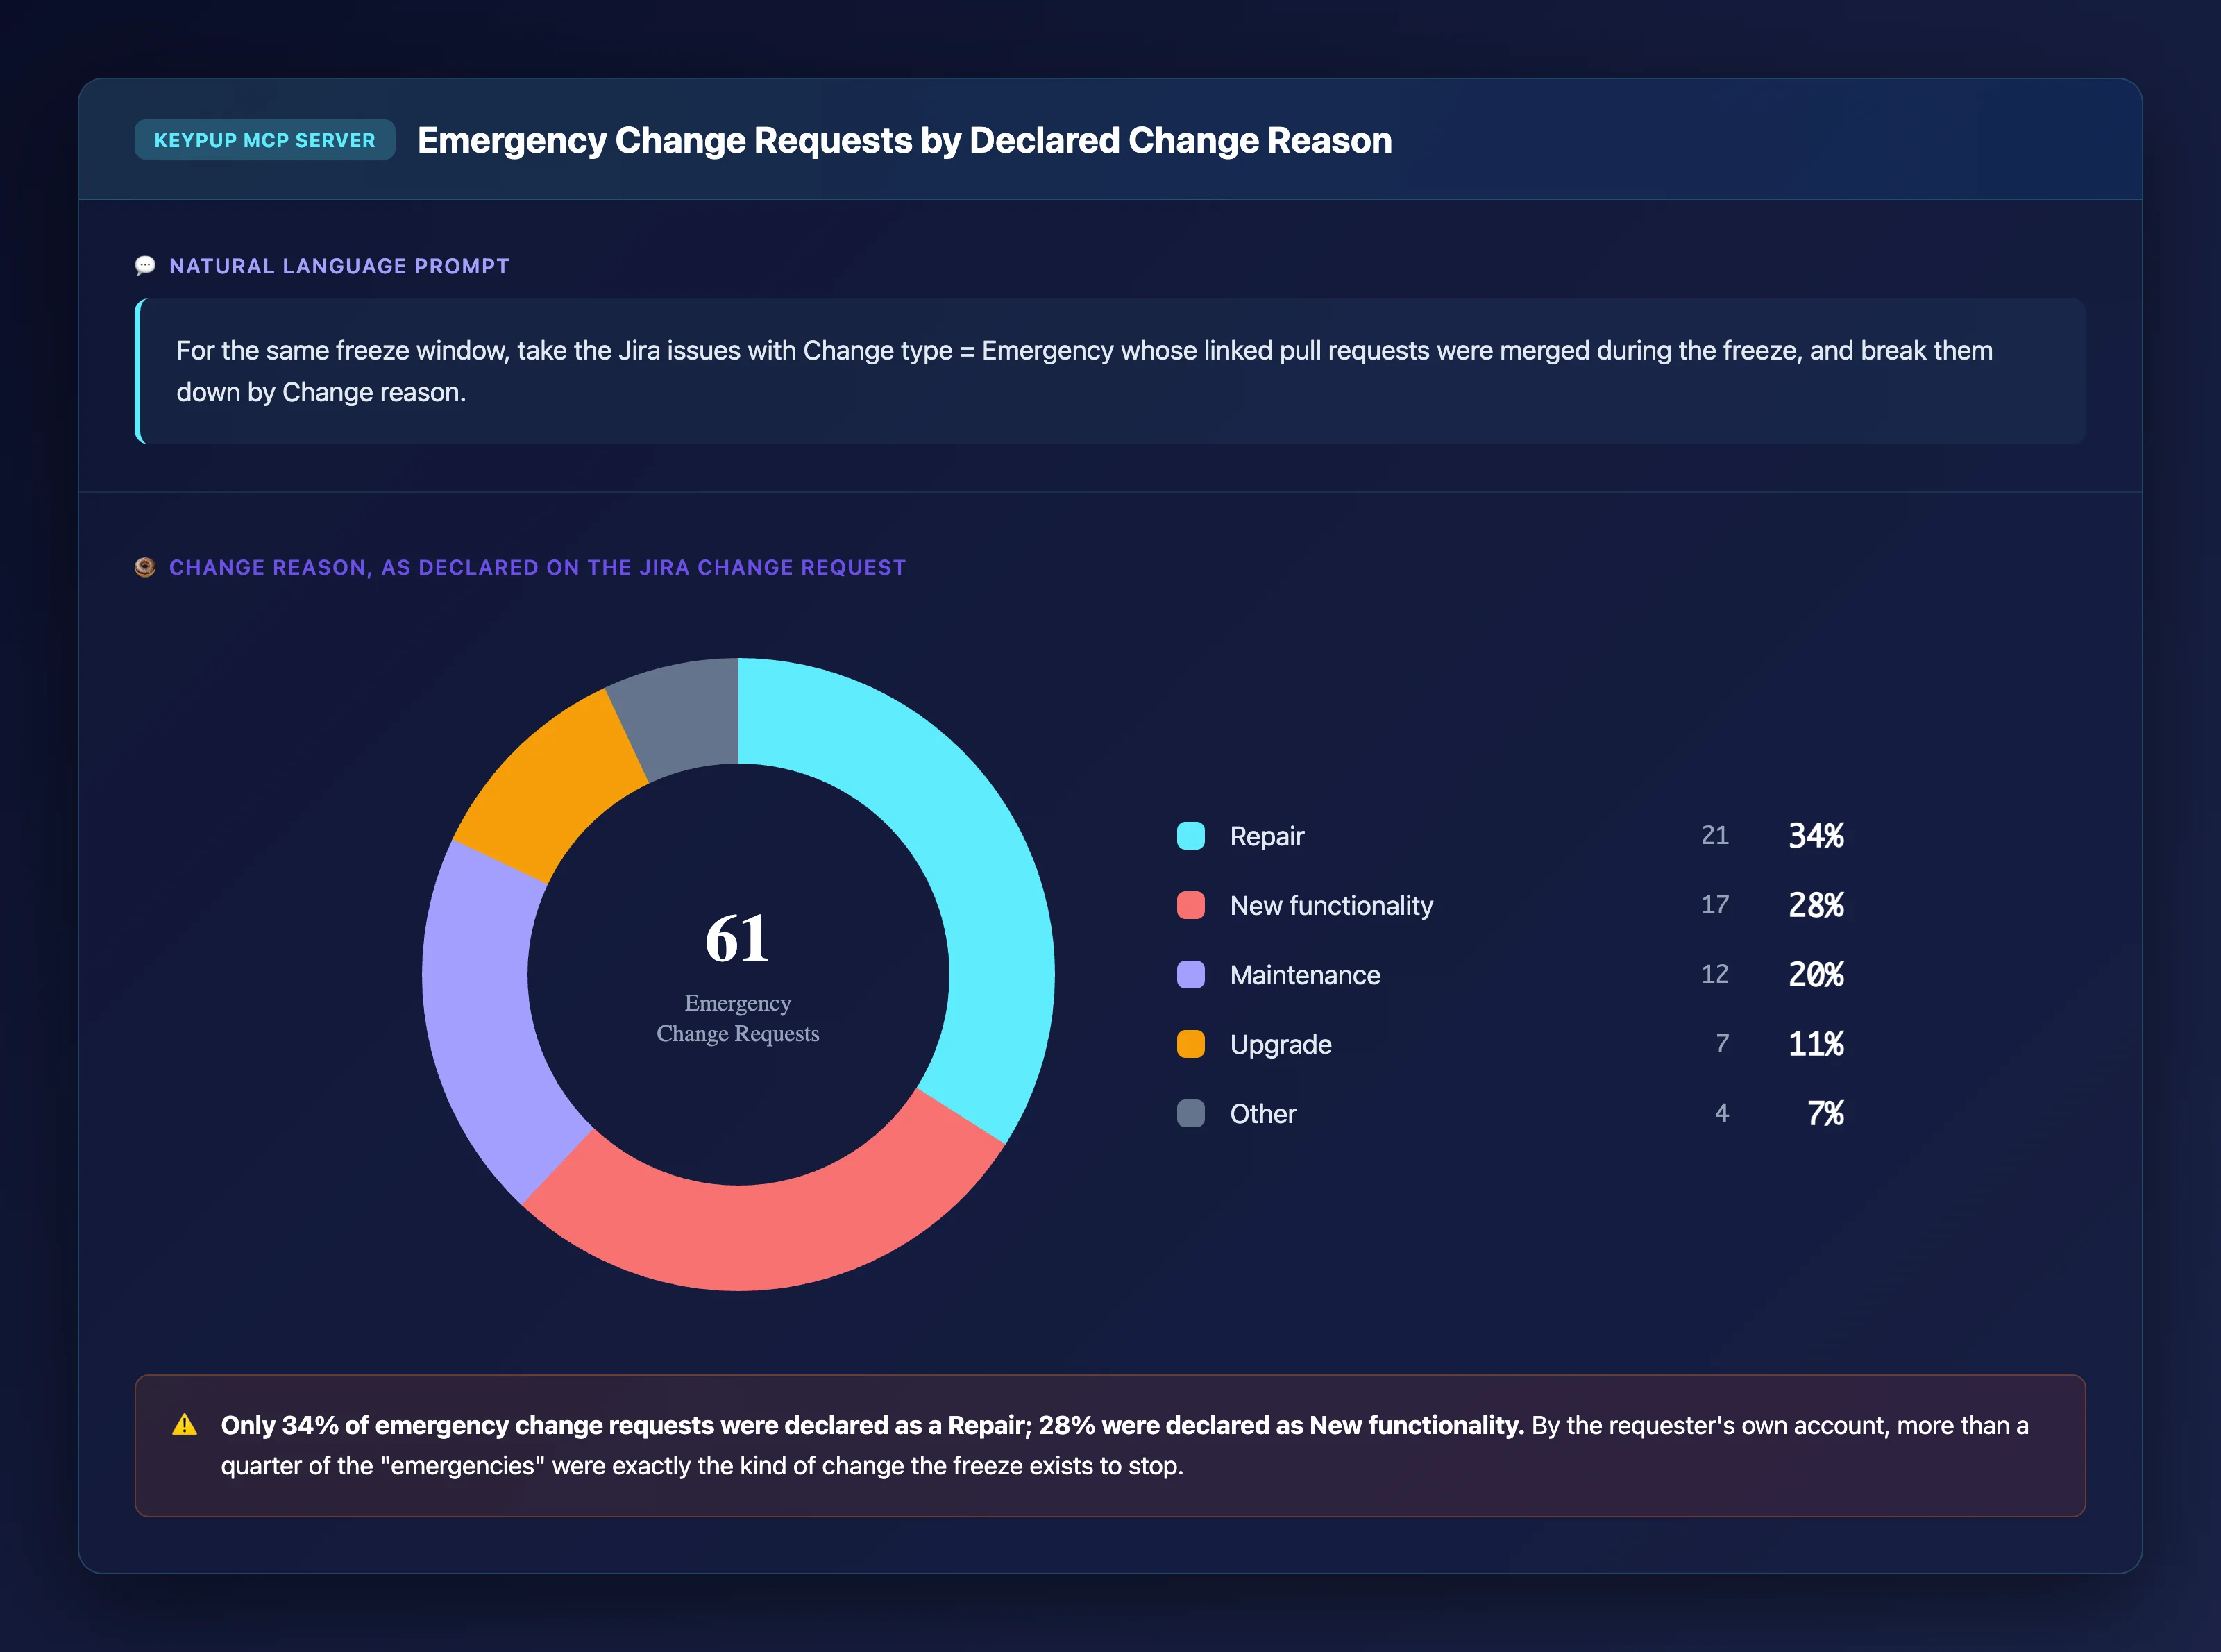The width and height of the screenshot is (2221, 1652).
Task: Click the 20% Maintenance percentage
Action: 1816,975
